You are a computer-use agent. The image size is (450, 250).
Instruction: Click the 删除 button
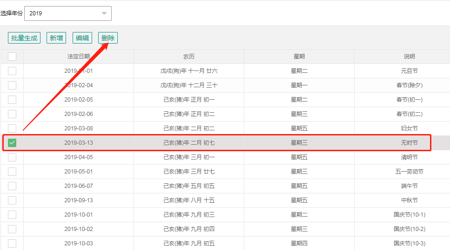[108, 38]
